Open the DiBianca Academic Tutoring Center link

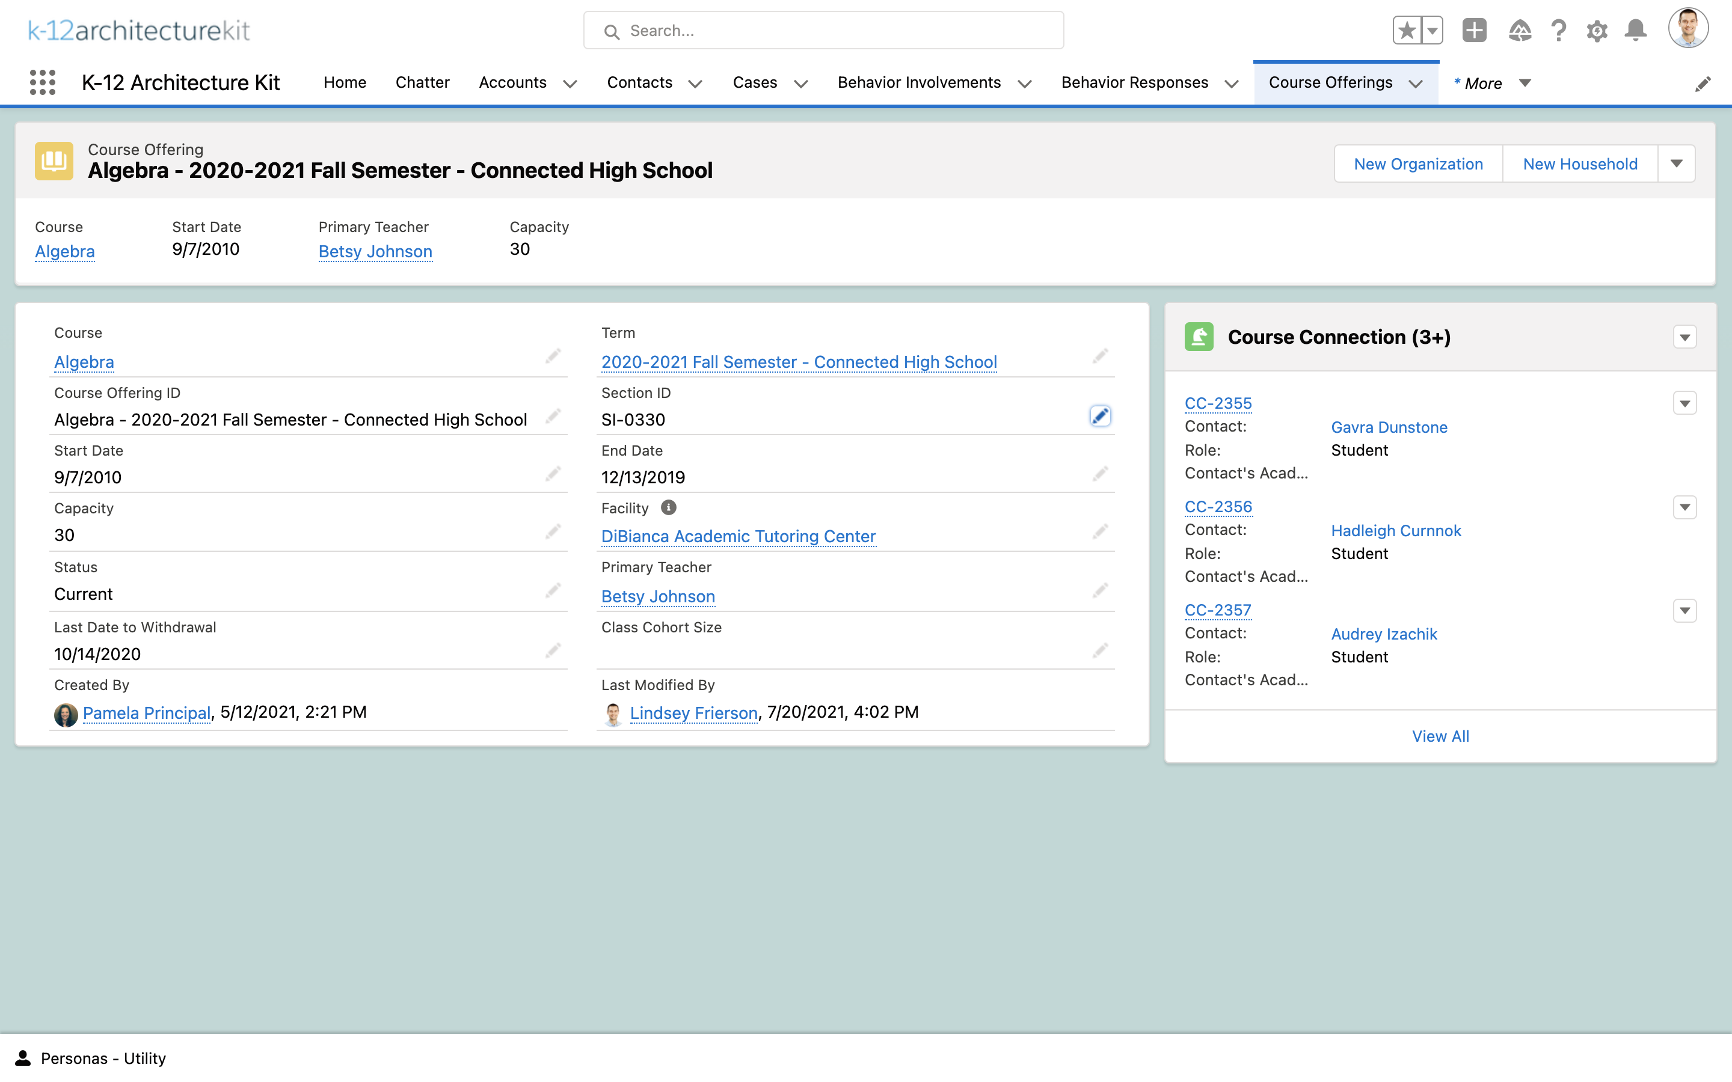click(x=738, y=536)
